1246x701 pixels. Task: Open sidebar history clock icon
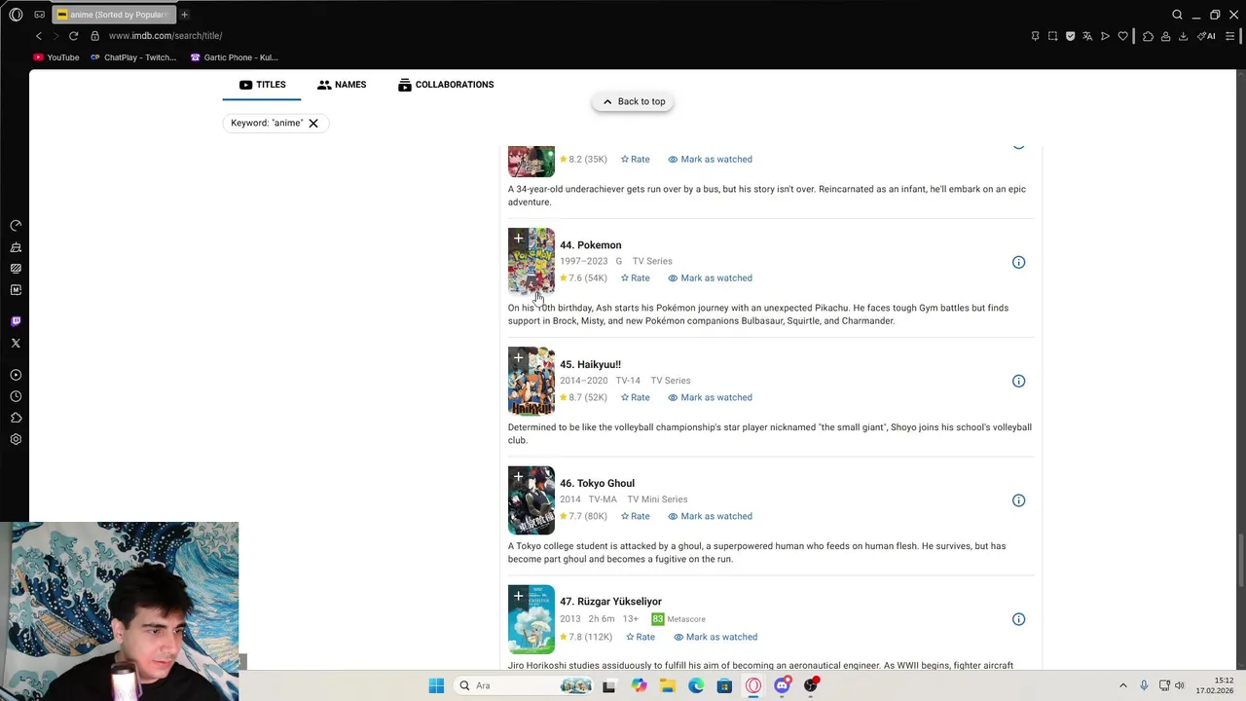pyautogui.click(x=16, y=396)
